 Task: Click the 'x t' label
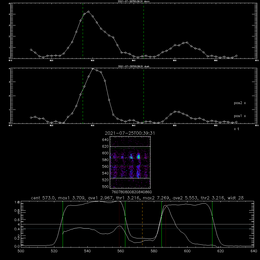(236, 129)
